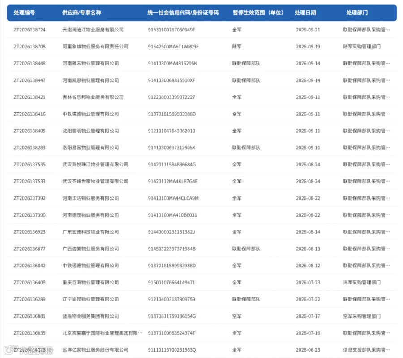The image size is (403, 358).
Task: Select record number ZT2026138724
Action: click(x=30, y=30)
